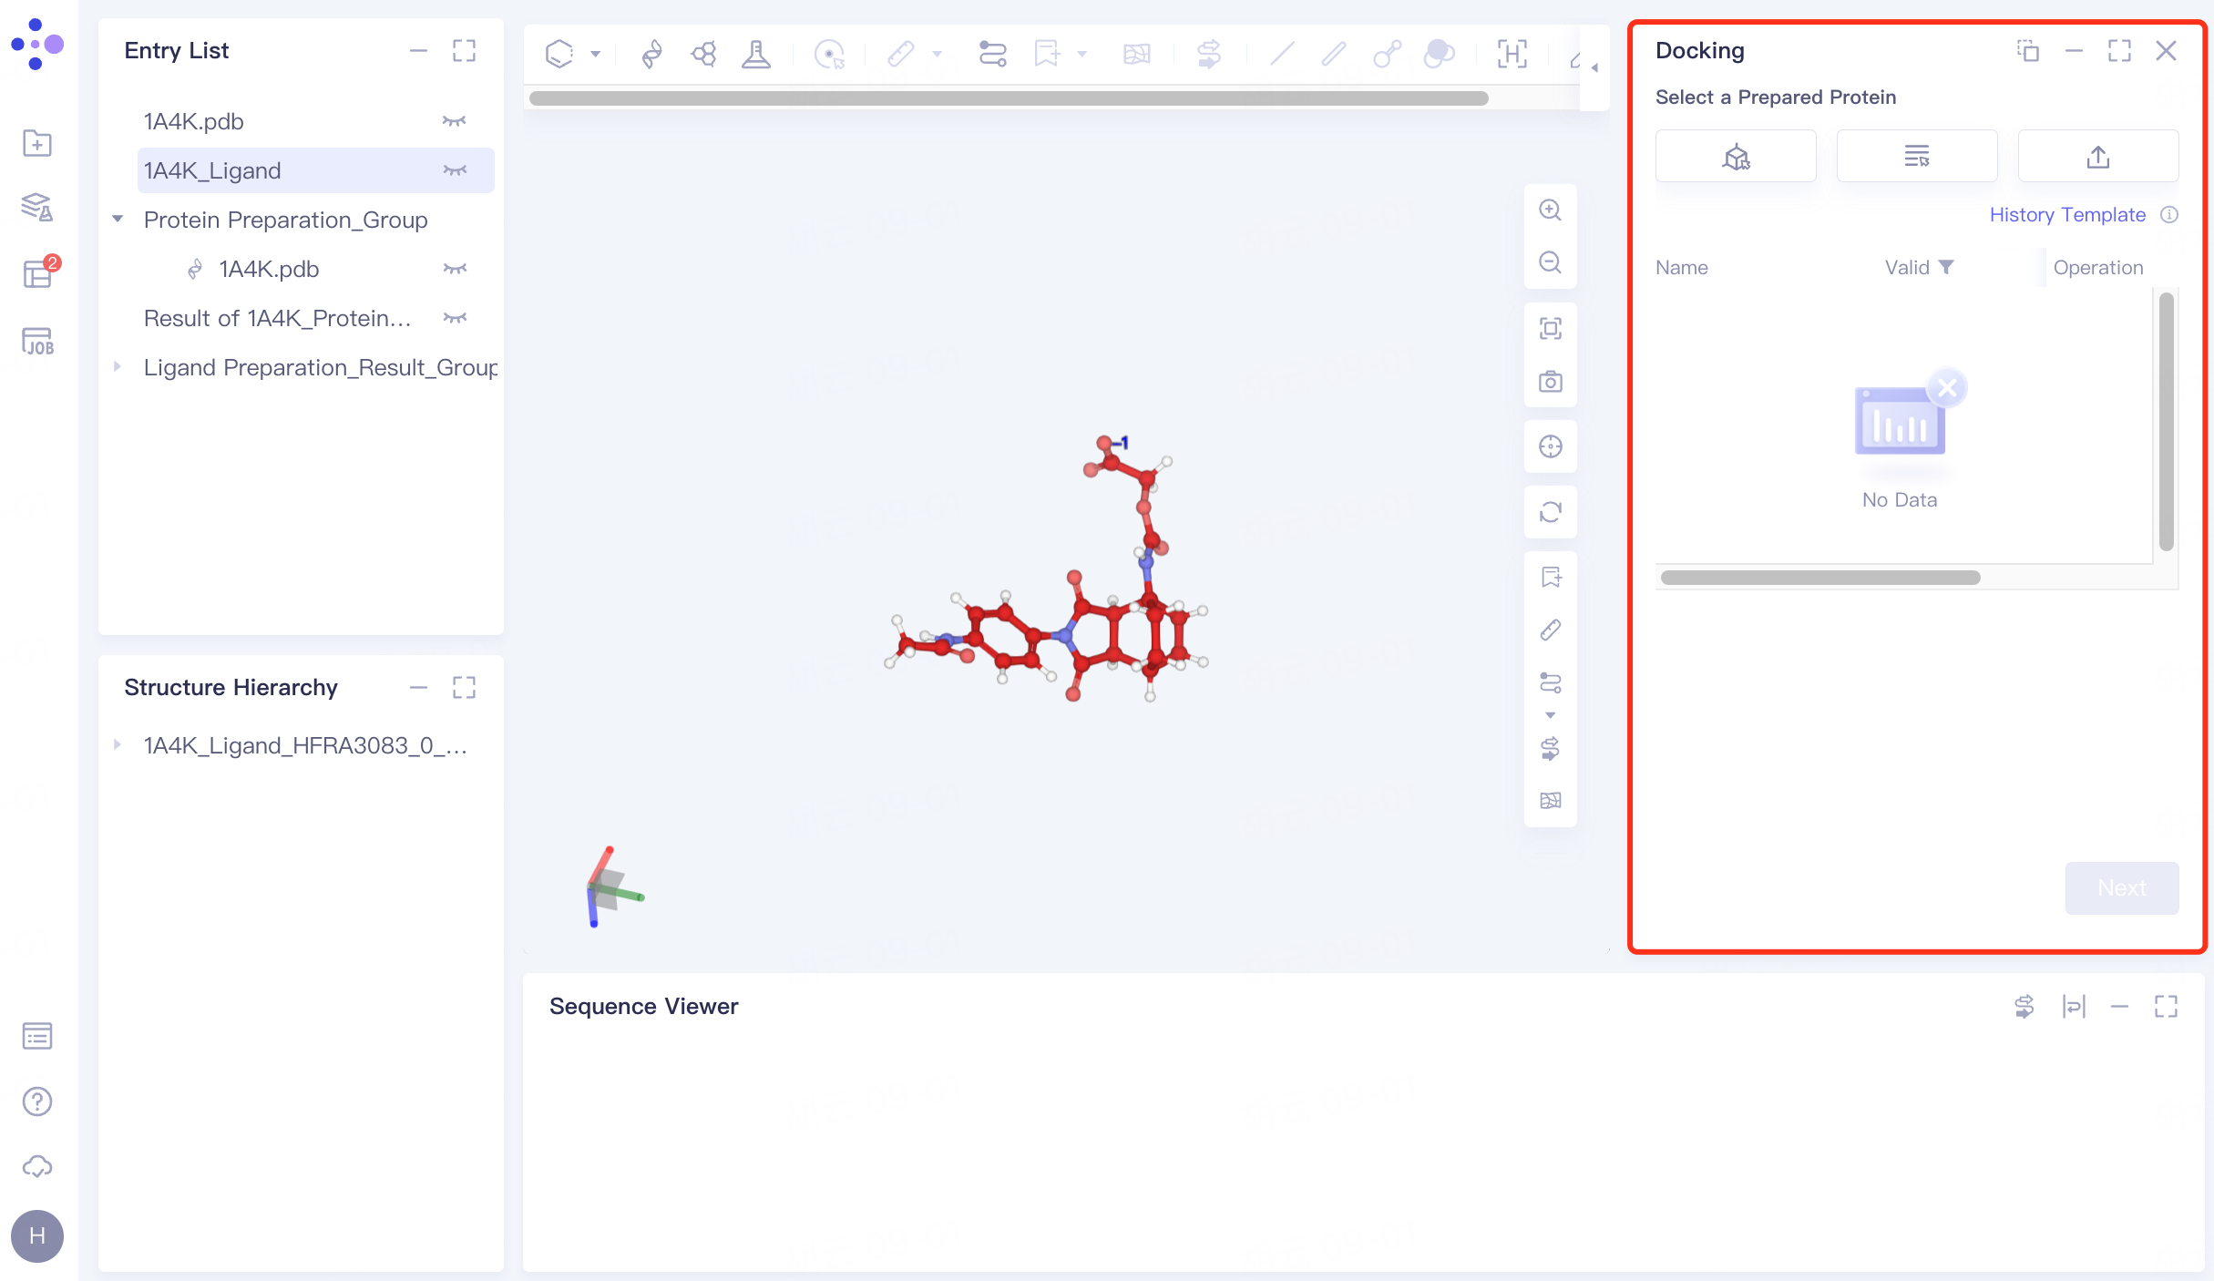
Task: Collapse the Protein Preparation_Group tree
Action: [x=117, y=219]
